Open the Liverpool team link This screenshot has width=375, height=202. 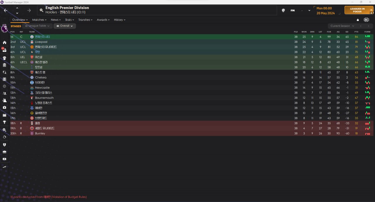pyautogui.click(x=41, y=42)
